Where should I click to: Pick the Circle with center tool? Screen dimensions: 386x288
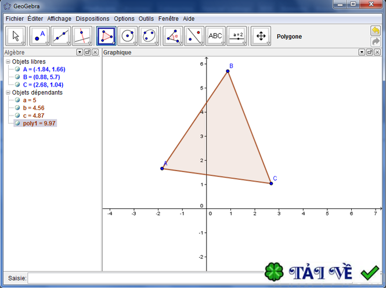pos(128,36)
